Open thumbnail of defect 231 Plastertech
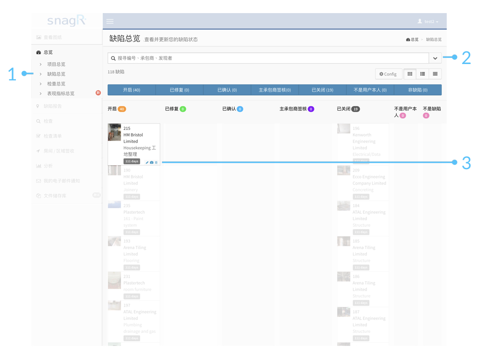 pyautogui.click(x=114, y=280)
